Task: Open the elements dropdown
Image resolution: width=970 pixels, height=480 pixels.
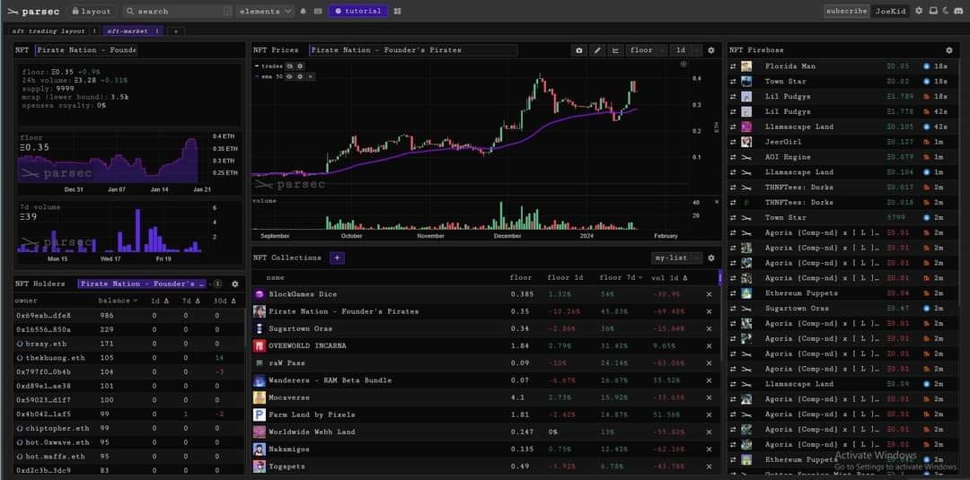Action: pos(265,11)
